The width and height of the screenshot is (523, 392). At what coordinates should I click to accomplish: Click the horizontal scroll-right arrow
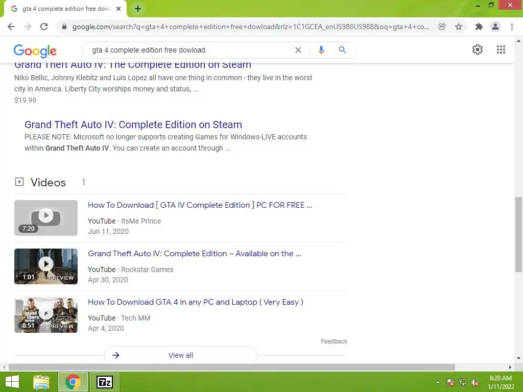(x=510, y=367)
